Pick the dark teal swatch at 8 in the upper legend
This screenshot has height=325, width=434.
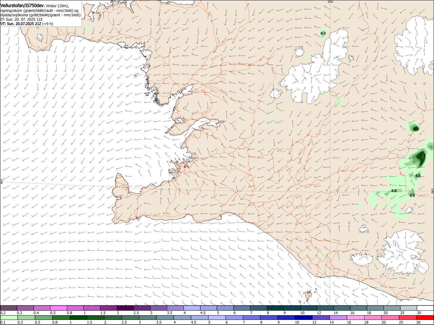click(275, 308)
